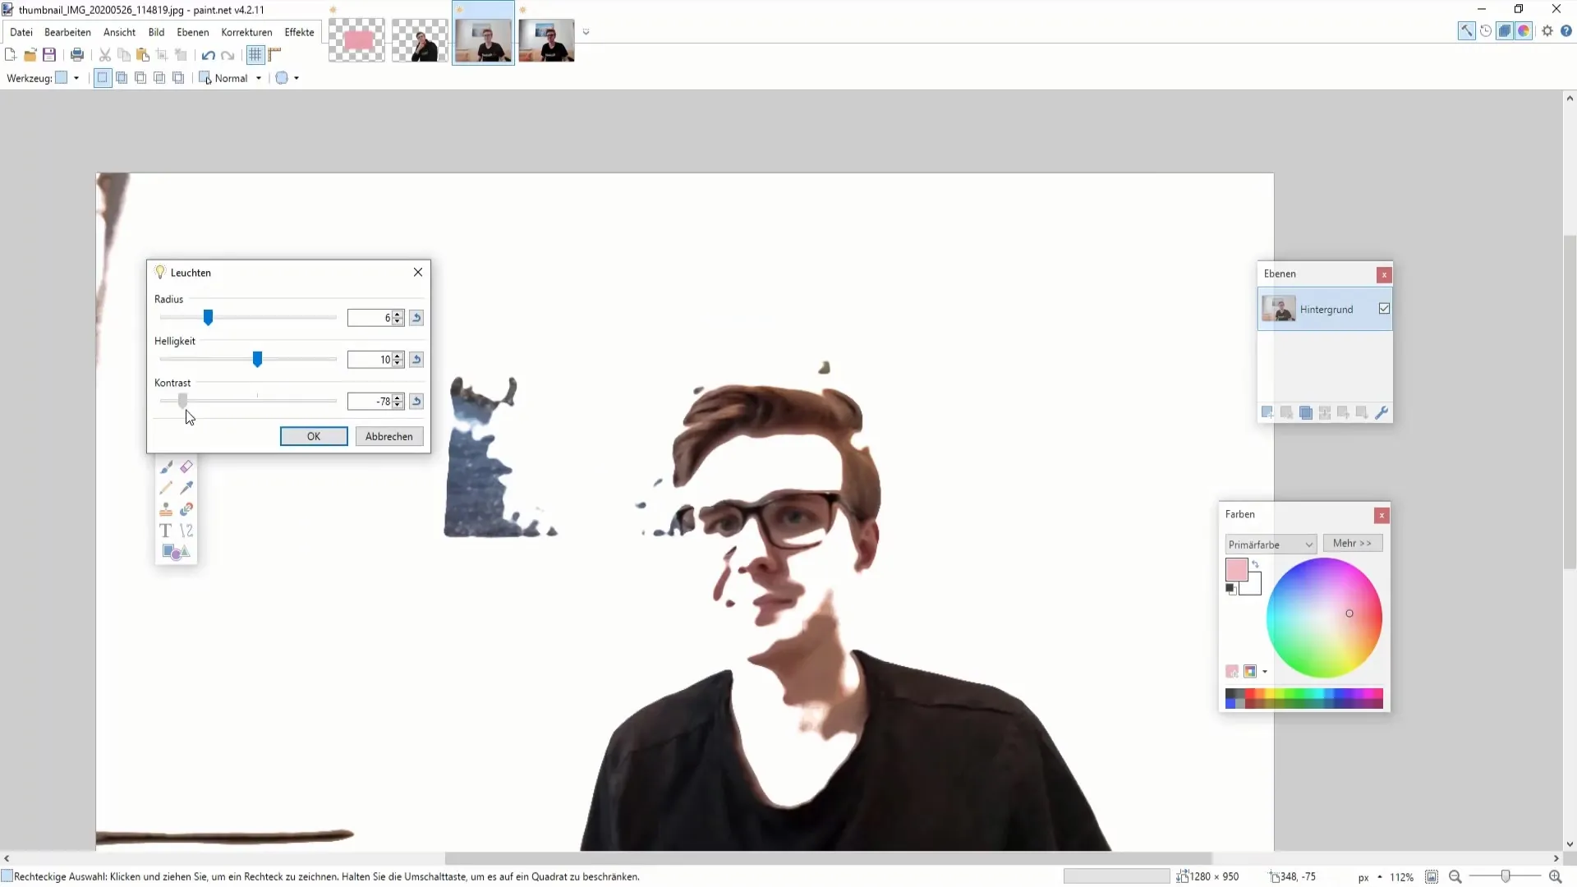
Task: Switch to the last image thumbnail
Action: (546, 40)
